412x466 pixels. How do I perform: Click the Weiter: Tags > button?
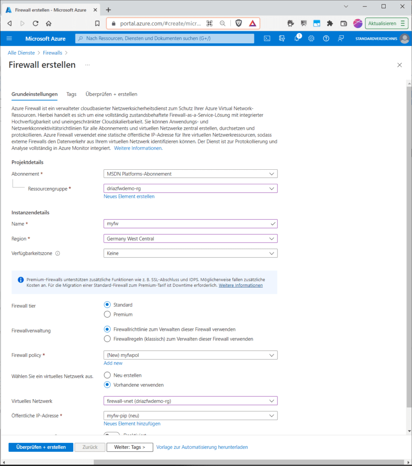click(x=129, y=447)
